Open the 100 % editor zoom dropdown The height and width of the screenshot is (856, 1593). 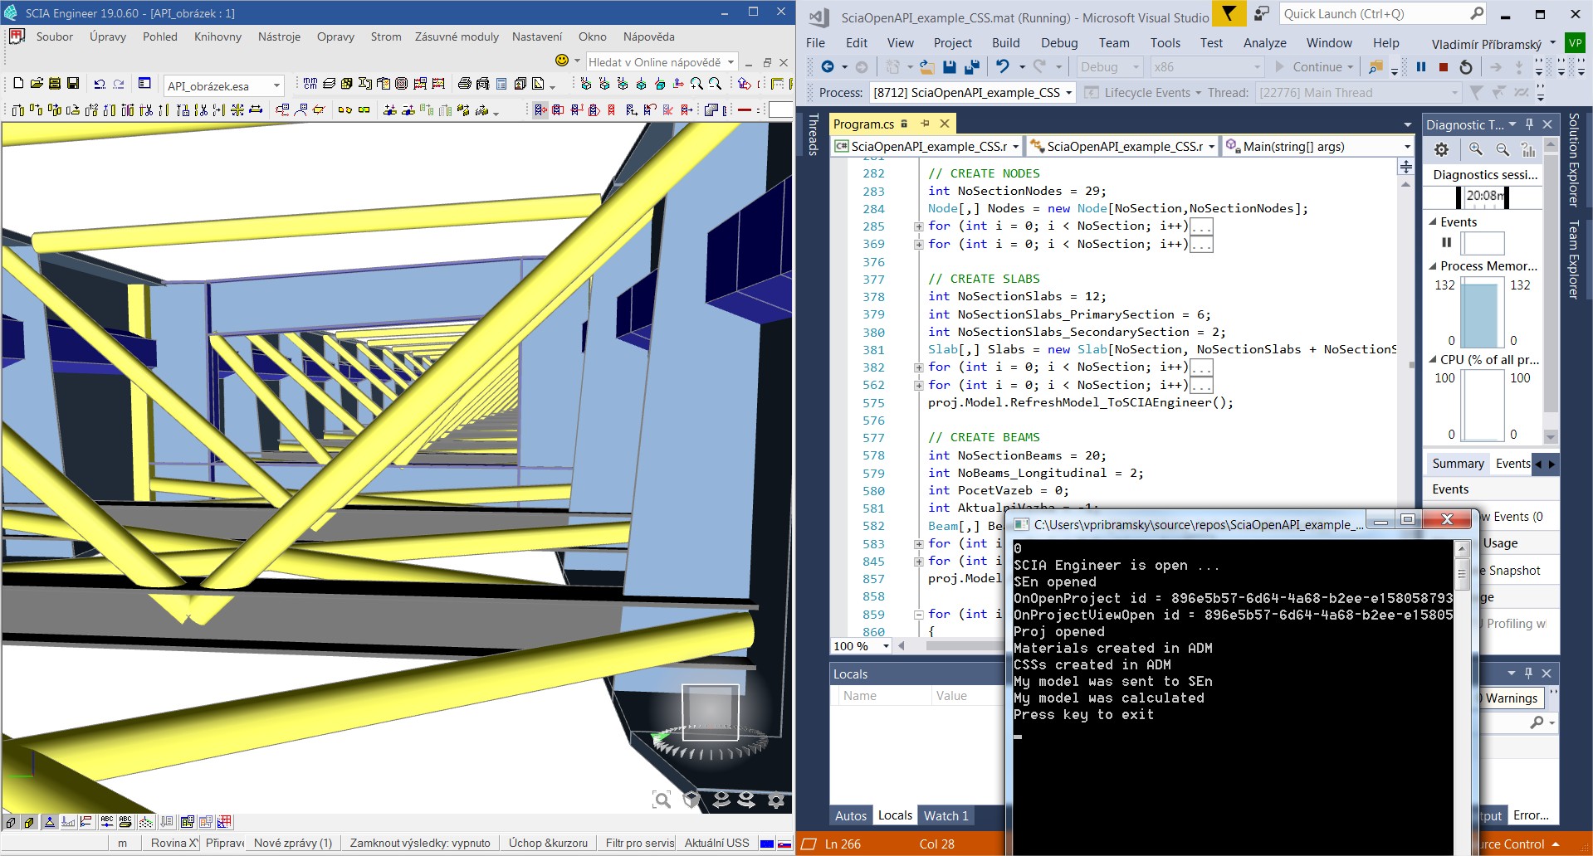886,646
